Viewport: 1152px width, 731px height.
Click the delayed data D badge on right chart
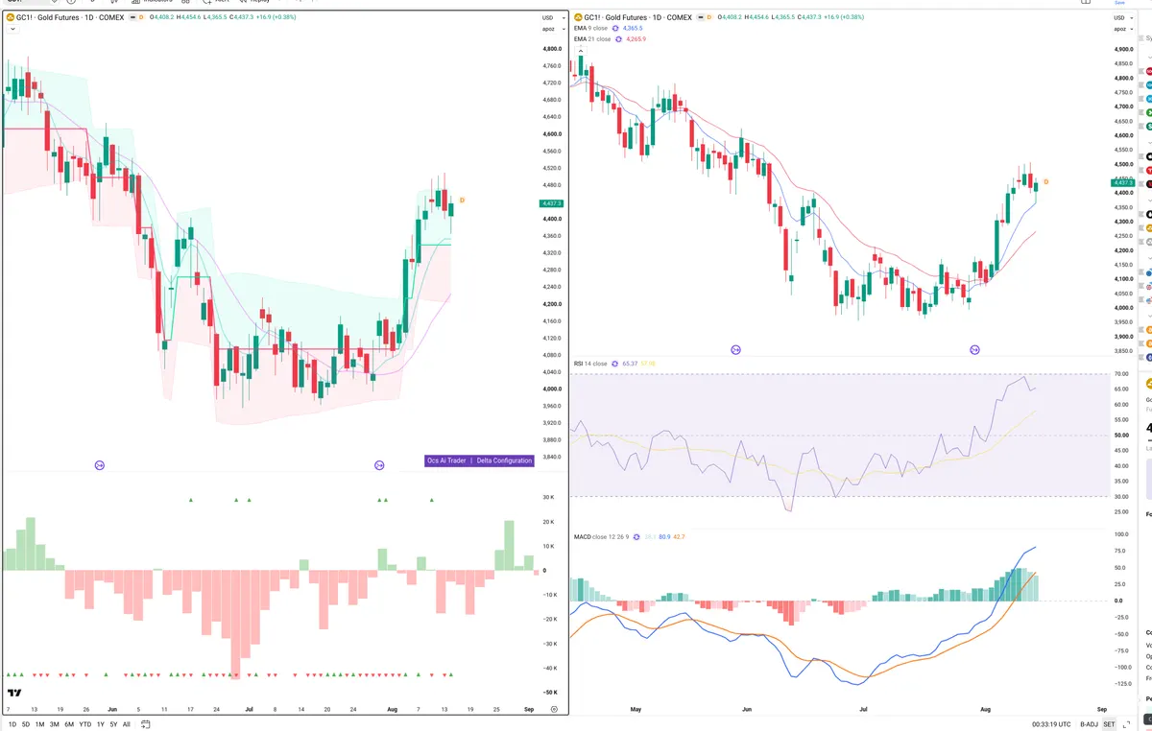click(x=708, y=17)
